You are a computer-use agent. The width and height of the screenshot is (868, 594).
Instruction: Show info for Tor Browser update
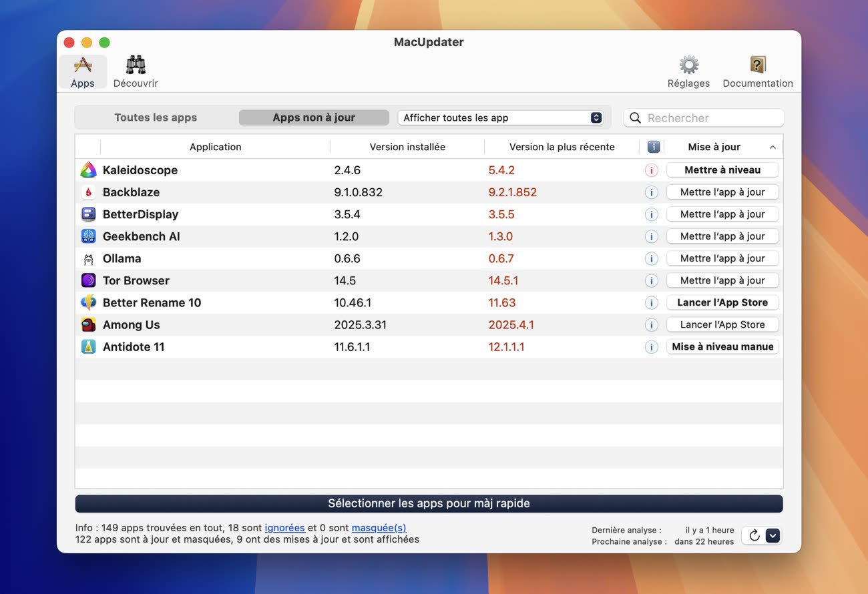coord(652,280)
